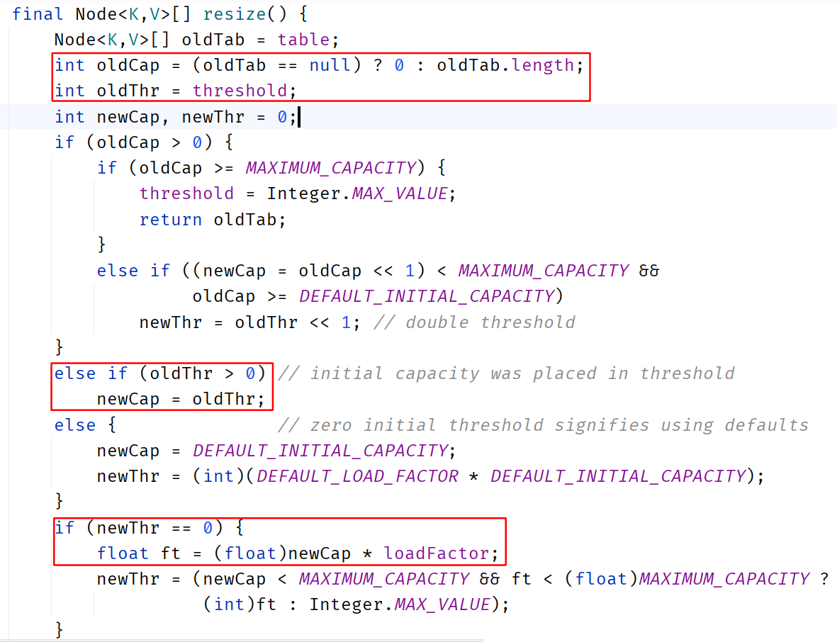Viewport: 837px width, 642px height.
Task: Click 'Integer.MAX_VALUE' in the threshold assignment
Action: pyautogui.click(x=356, y=193)
